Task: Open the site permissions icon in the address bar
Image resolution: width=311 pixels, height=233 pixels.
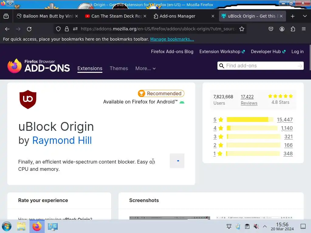Action: (75, 29)
